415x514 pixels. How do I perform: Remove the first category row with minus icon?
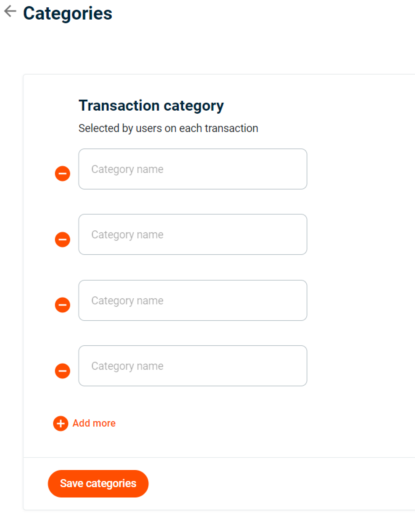click(62, 173)
